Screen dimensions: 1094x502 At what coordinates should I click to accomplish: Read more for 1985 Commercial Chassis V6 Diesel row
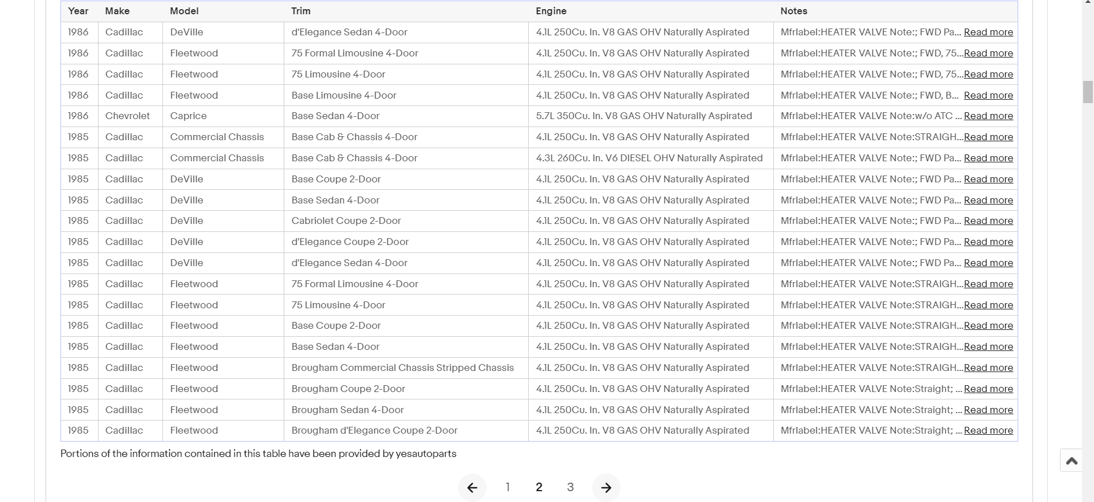point(989,158)
